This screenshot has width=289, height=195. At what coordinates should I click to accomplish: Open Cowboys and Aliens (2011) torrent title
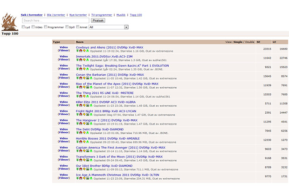(110, 47)
